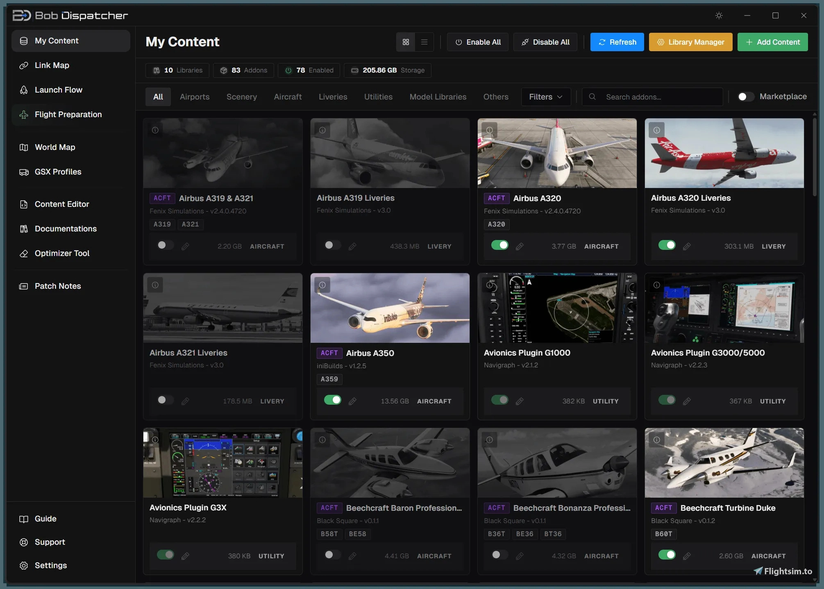Edit Beechcraft Baron Professional pencil icon
Screen dimensions: 824x589
352,556
